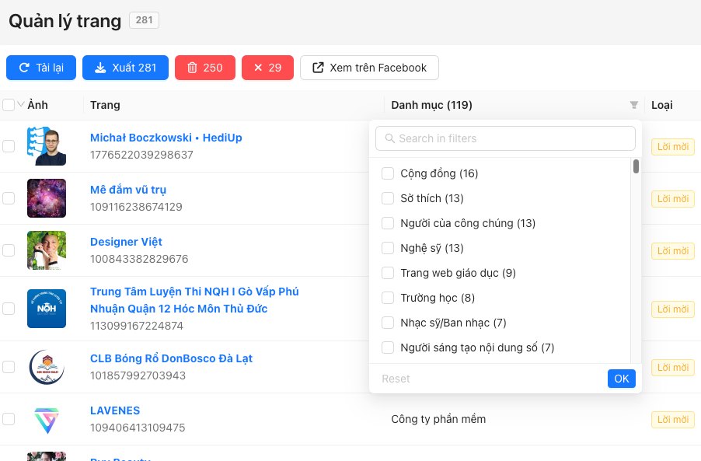Click the Quản lý trang page title
Viewport: 701px width, 461px height.
65,21
